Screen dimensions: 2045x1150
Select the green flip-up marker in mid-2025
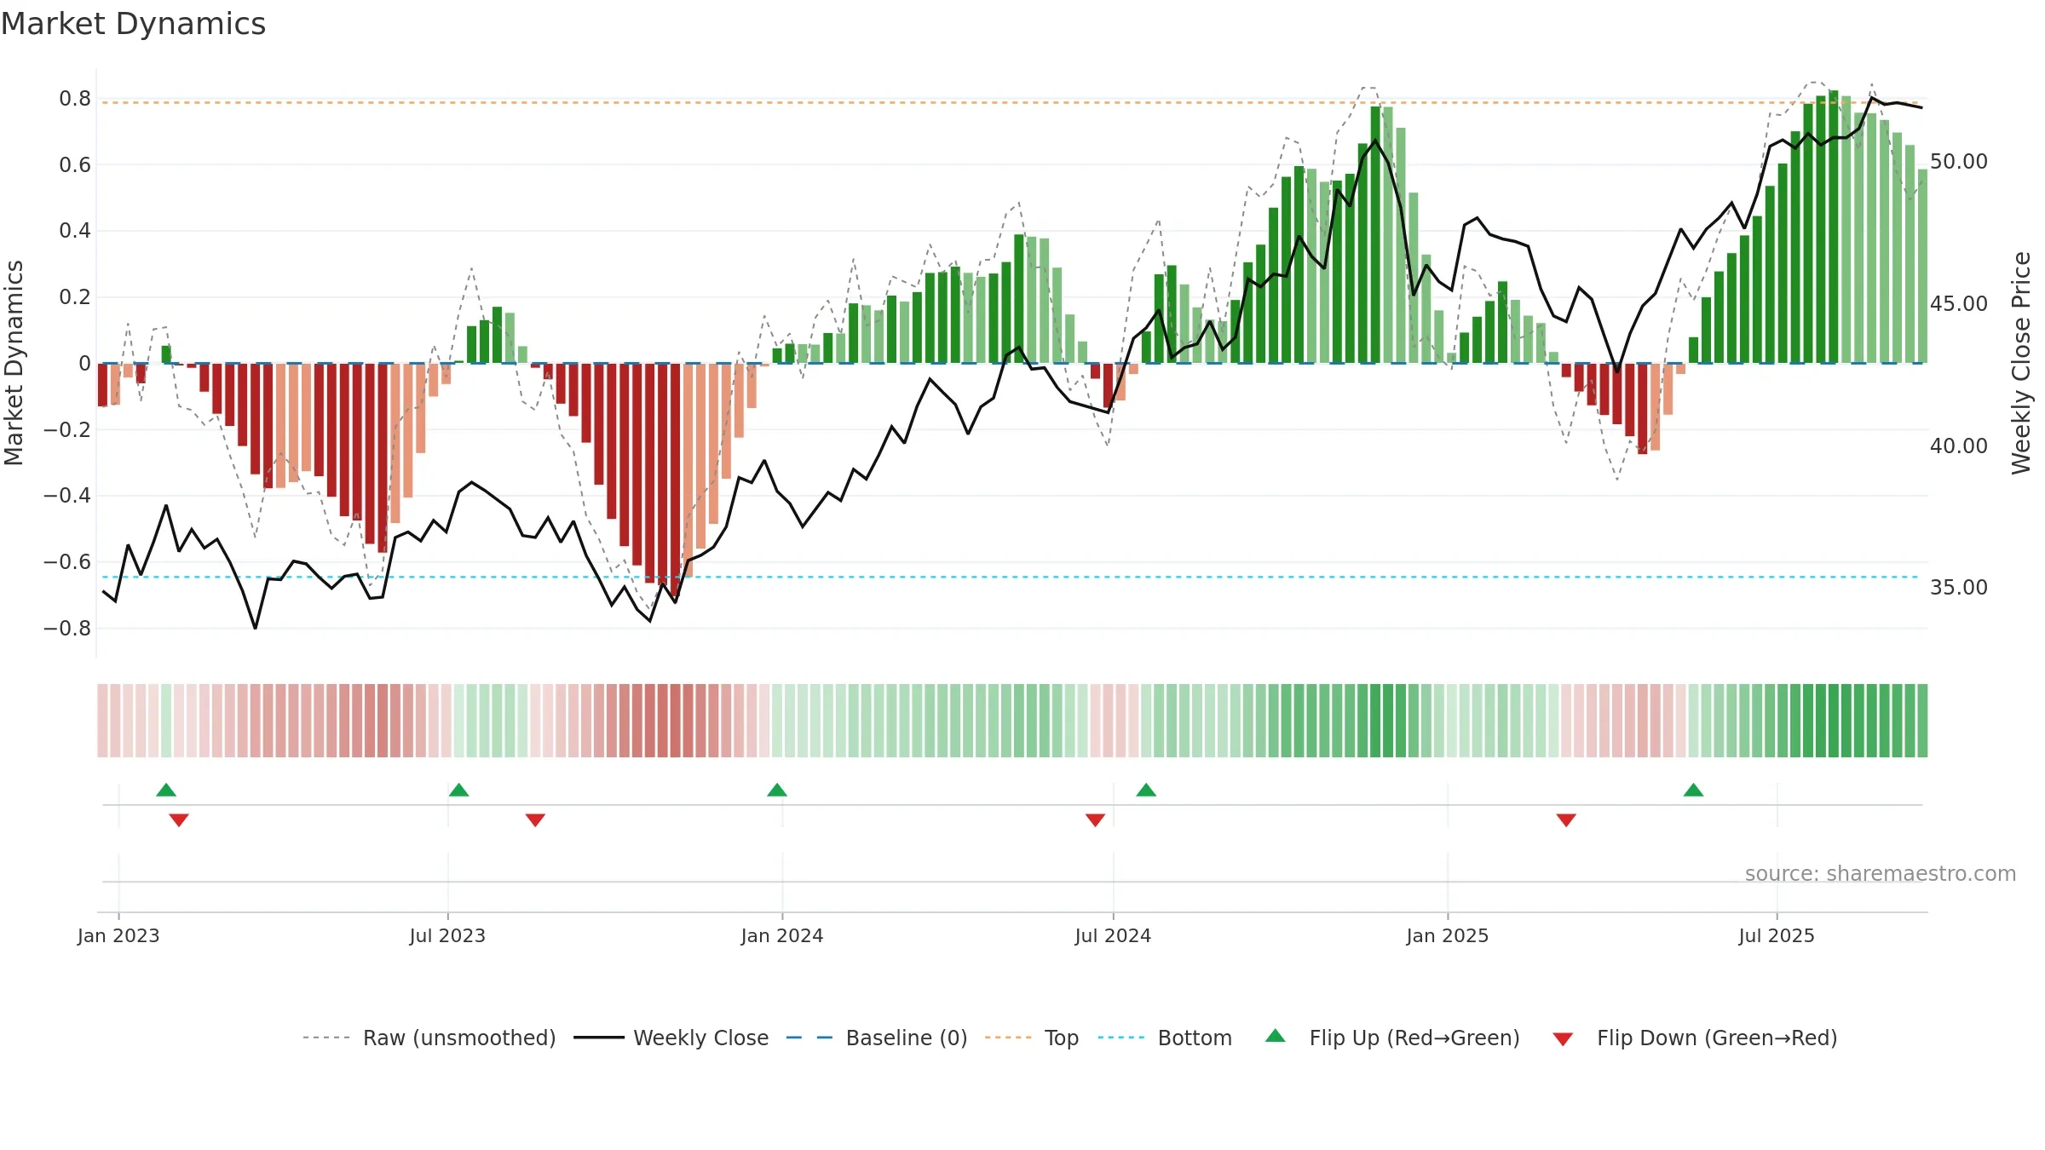pyautogui.click(x=1693, y=790)
